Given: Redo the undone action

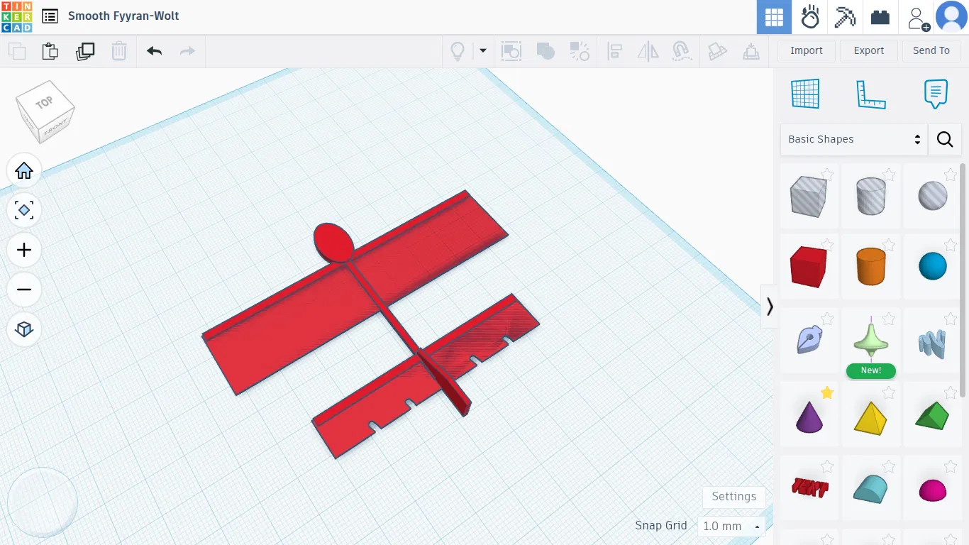Looking at the screenshot, I should pyautogui.click(x=187, y=51).
